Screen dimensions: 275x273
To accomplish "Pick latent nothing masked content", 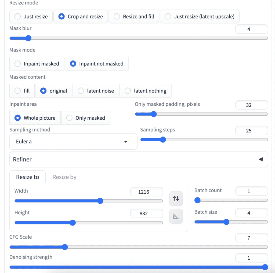I will pyautogui.click(x=145, y=91).
